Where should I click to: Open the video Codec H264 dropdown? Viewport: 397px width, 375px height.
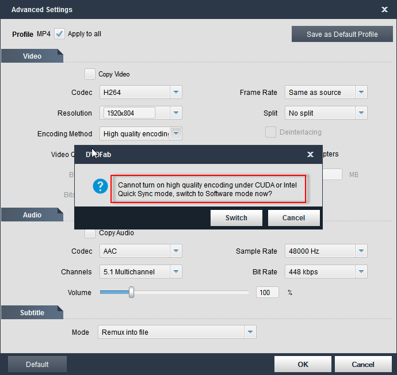click(x=176, y=92)
